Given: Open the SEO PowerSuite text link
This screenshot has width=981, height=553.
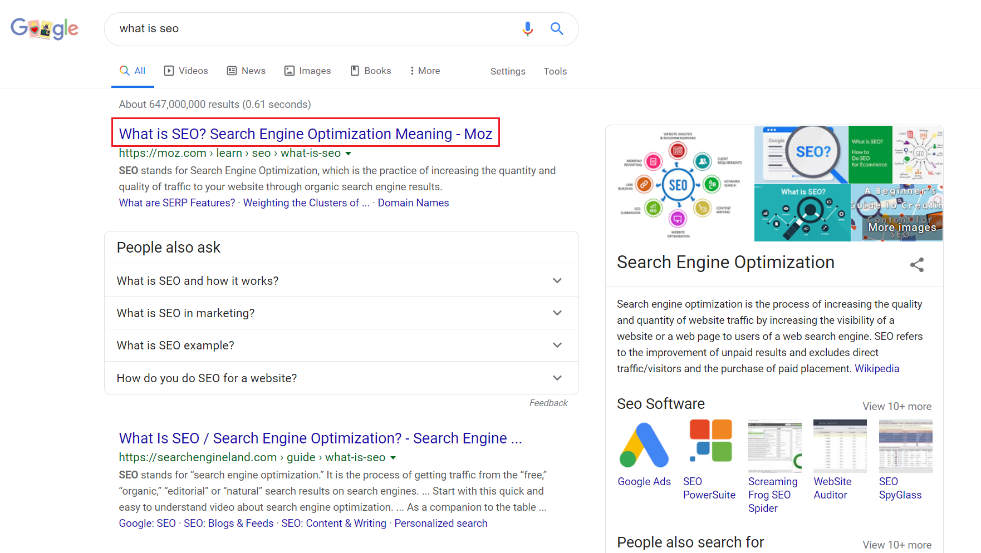Looking at the screenshot, I should click(x=709, y=488).
